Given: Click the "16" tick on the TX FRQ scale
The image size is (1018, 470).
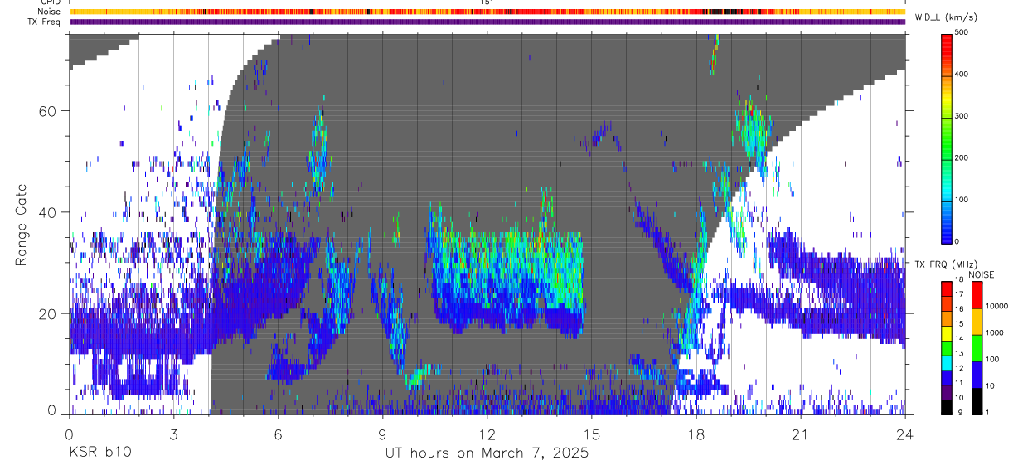Looking at the screenshot, I should pyautogui.click(x=959, y=309).
